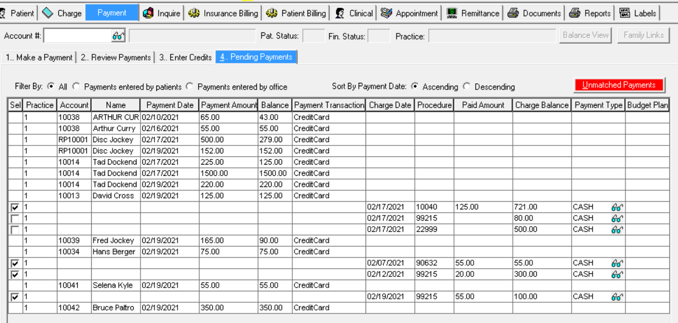Open the Insurance Billing module
This screenshot has height=323, width=678.
(x=223, y=13)
